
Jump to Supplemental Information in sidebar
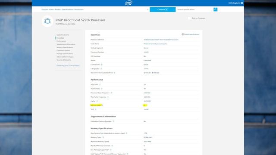[66, 44]
